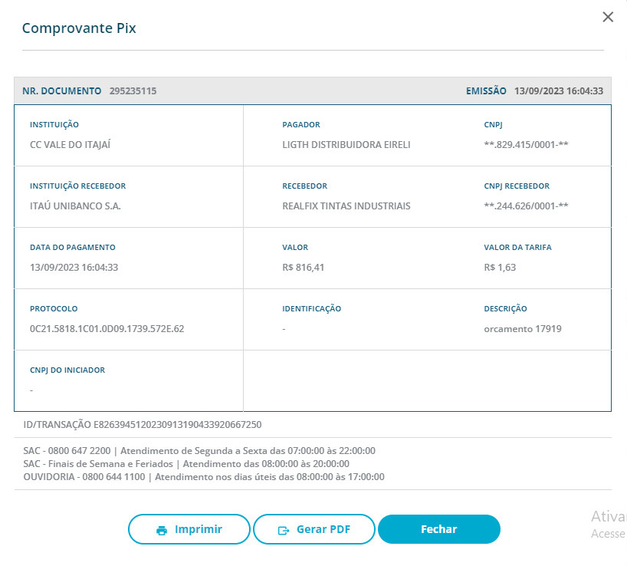627x566 pixels.
Task: Click the payer name LIGTH DISTRIBUIDORA EIRELI
Action: point(346,145)
